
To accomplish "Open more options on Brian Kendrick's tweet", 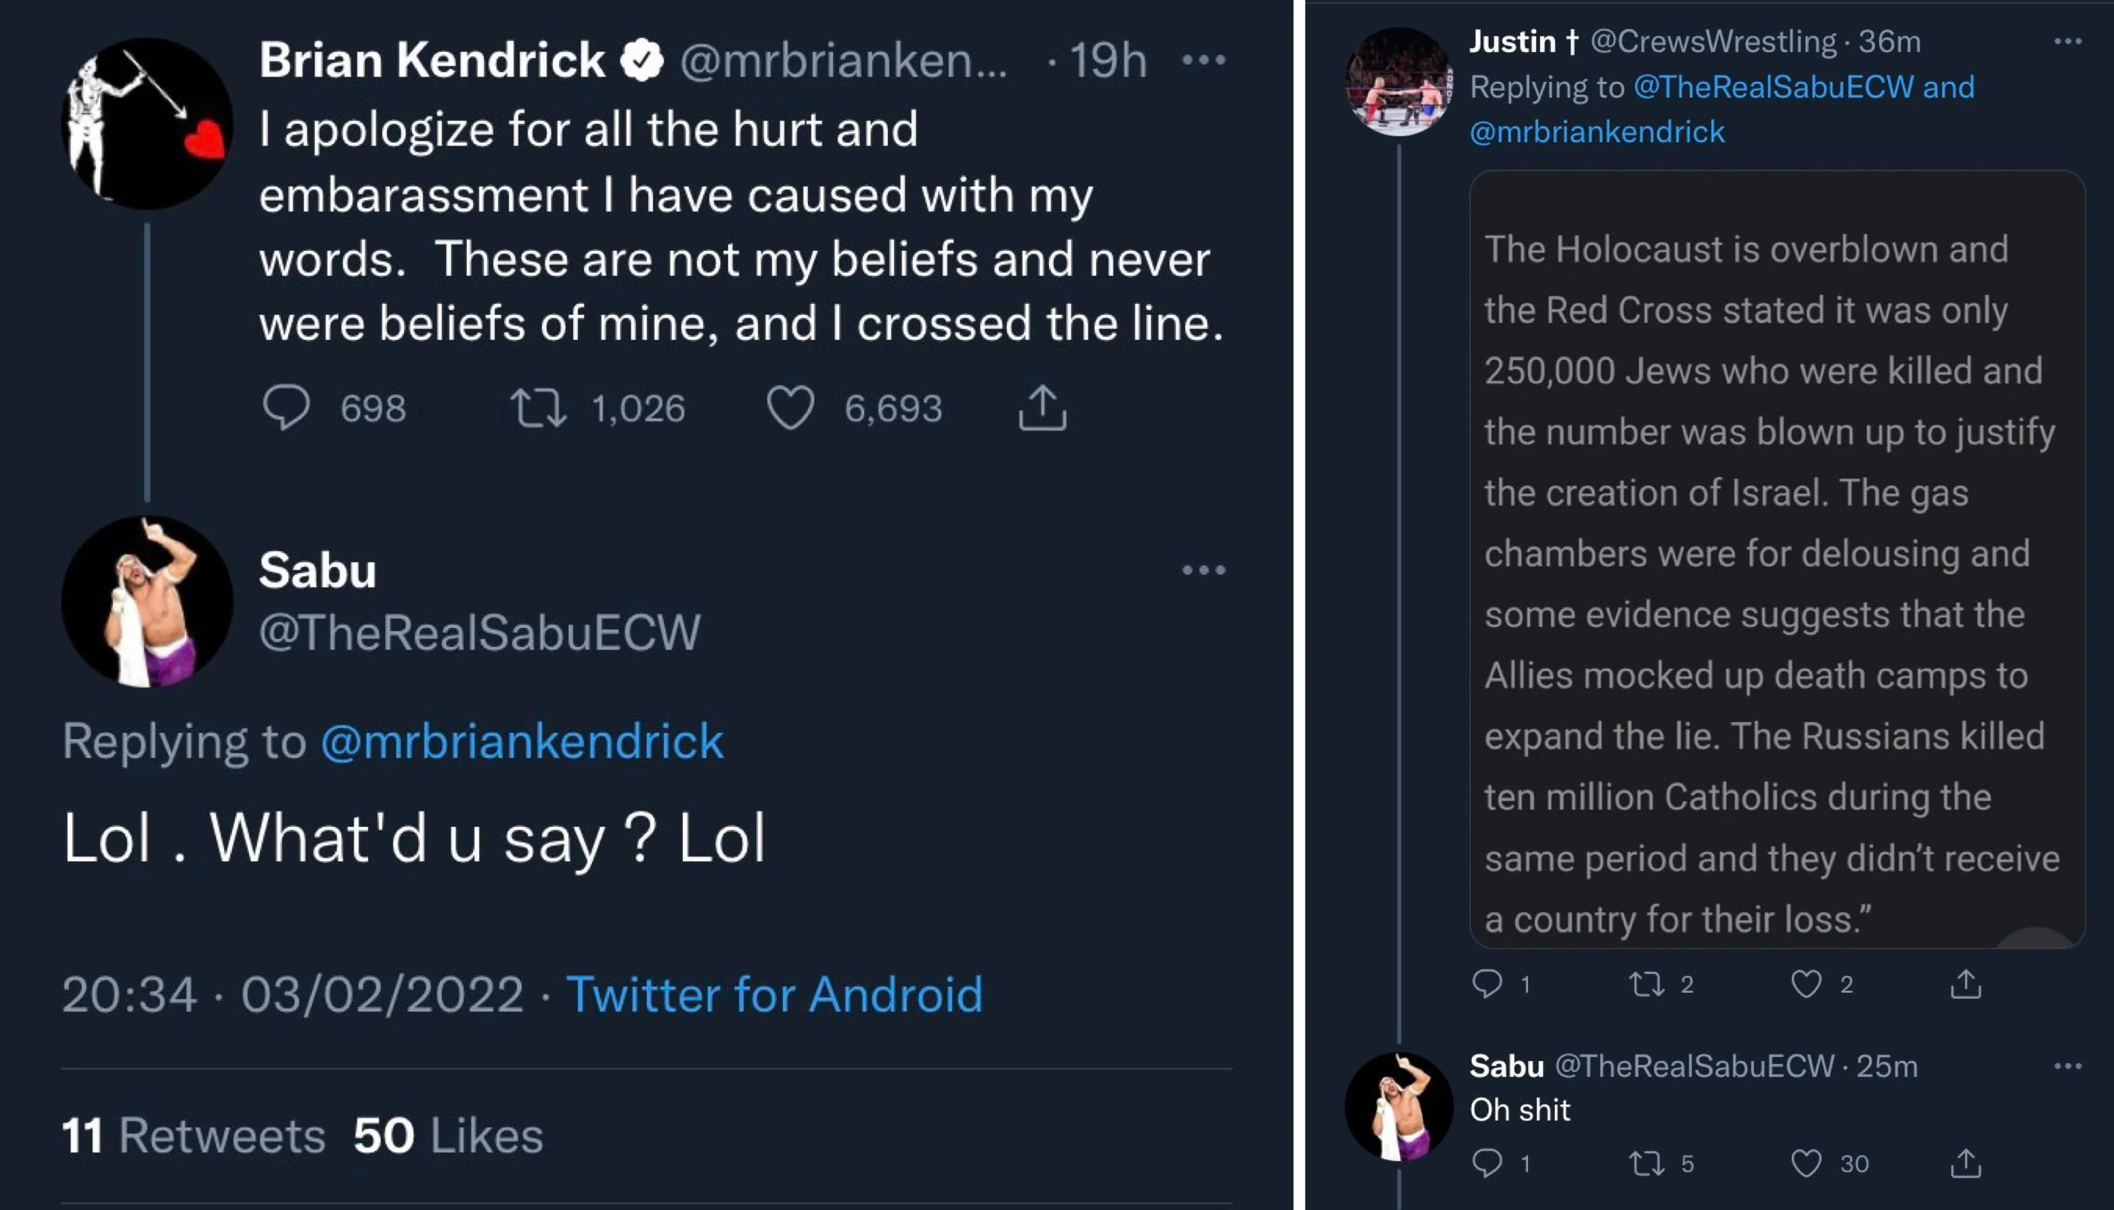I will pos(1203,60).
